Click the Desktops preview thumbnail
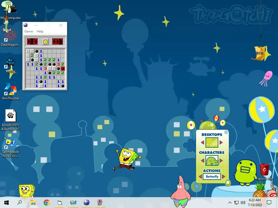 click(212, 142)
